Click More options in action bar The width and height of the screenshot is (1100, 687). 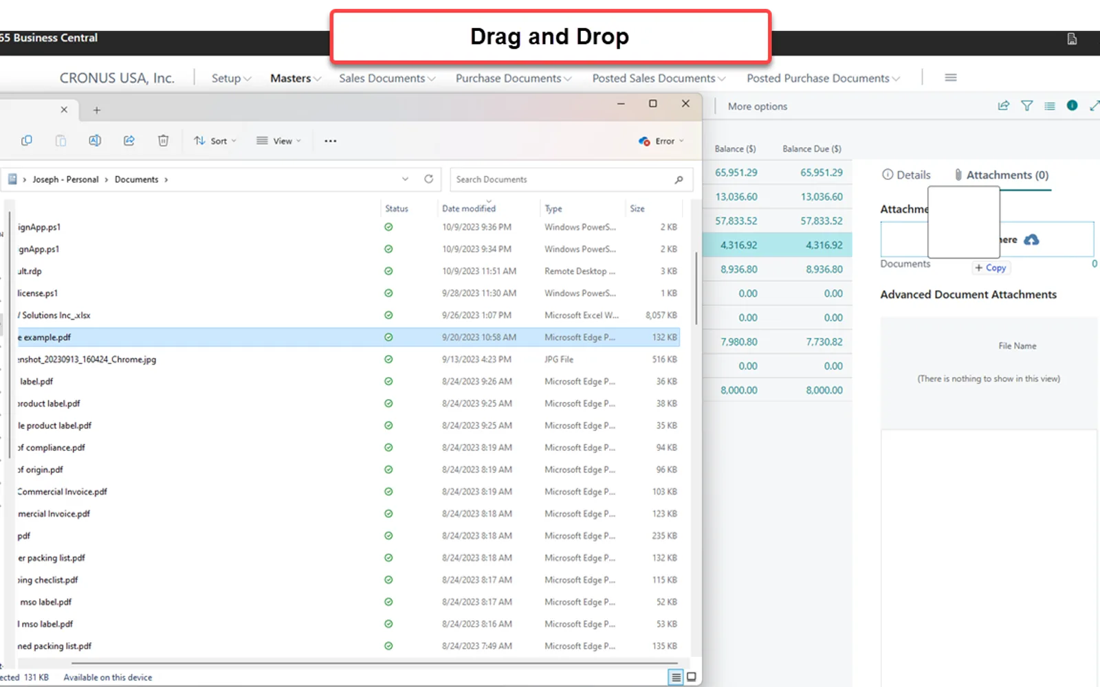coord(758,106)
